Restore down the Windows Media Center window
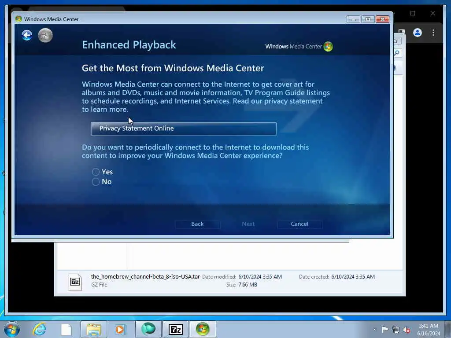Image resolution: width=451 pixels, height=338 pixels. point(368,19)
